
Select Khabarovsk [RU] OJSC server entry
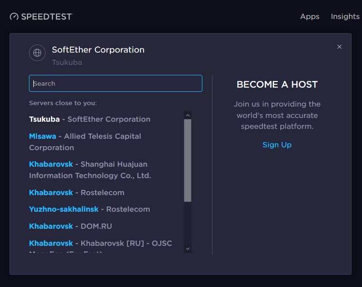(100, 243)
